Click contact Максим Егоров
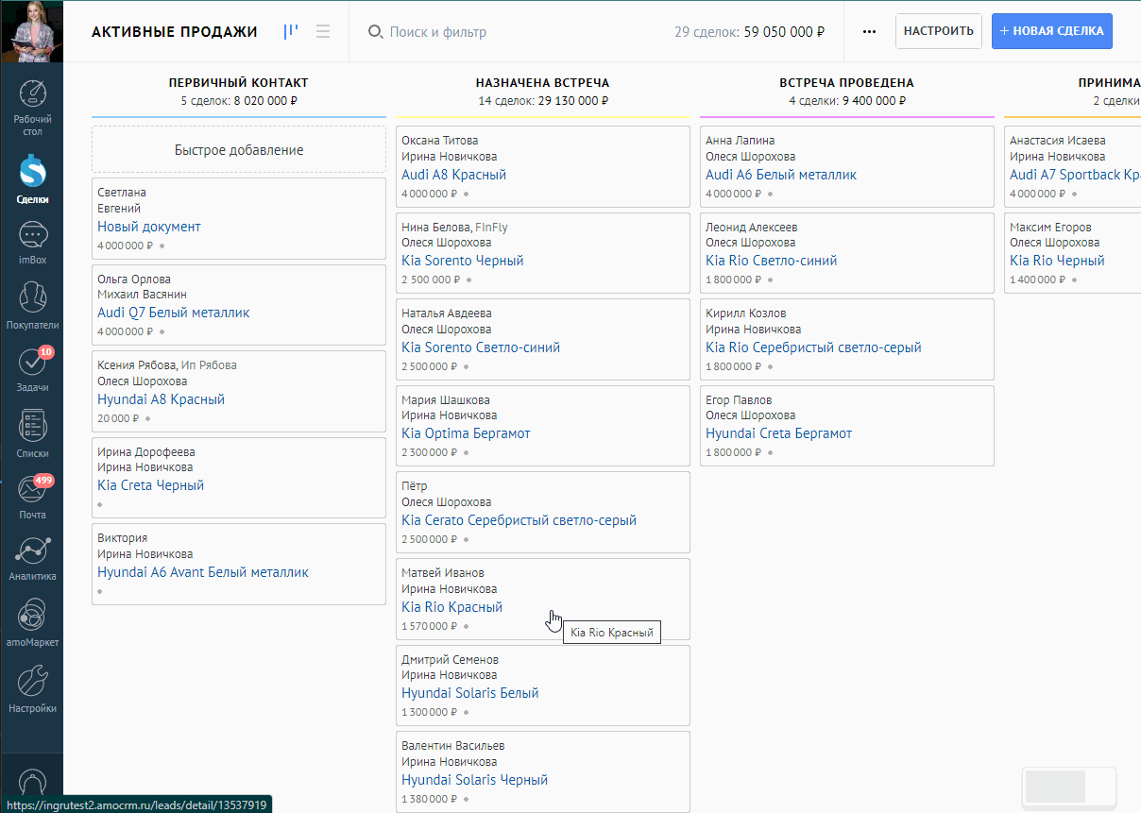This screenshot has width=1141, height=813. pyautogui.click(x=1051, y=228)
